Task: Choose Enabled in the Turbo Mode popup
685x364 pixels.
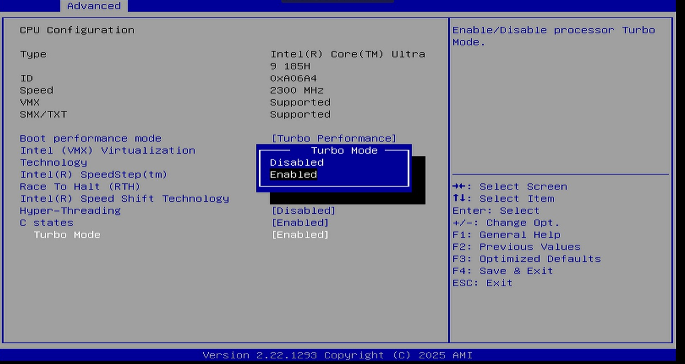Action: click(x=293, y=174)
